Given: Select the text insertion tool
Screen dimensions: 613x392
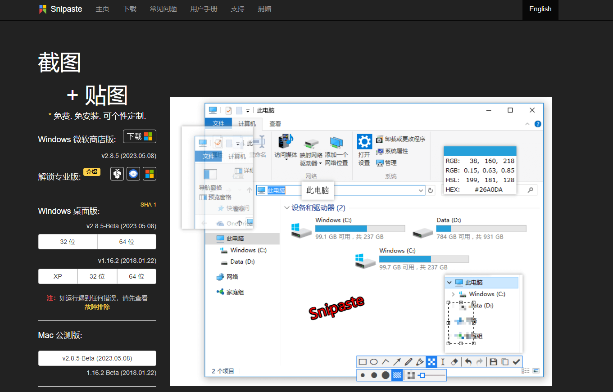Looking at the screenshot, I should 443,362.
